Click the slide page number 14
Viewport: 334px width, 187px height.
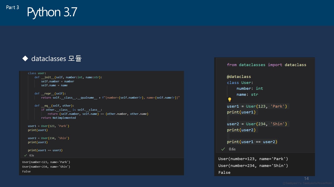[x=306, y=178]
